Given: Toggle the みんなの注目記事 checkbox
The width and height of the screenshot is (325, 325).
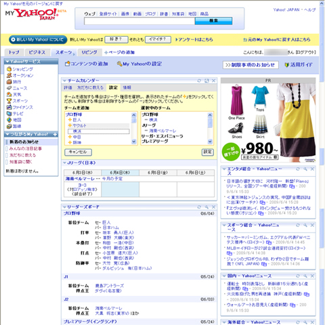Looking at the screenshot, I should tap(7, 149).
